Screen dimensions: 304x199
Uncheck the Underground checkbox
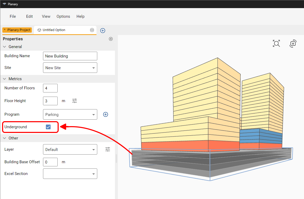point(48,127)
